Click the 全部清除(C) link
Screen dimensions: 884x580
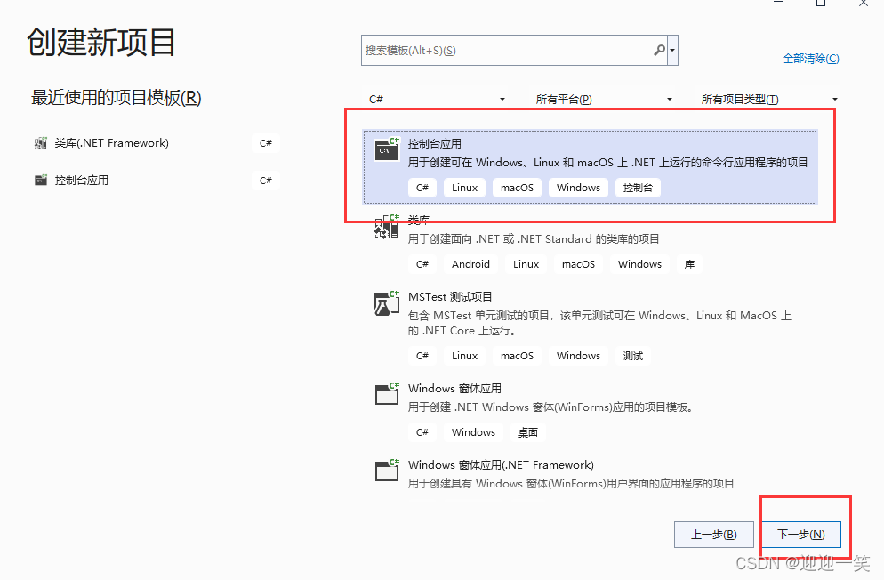[811, 59]
